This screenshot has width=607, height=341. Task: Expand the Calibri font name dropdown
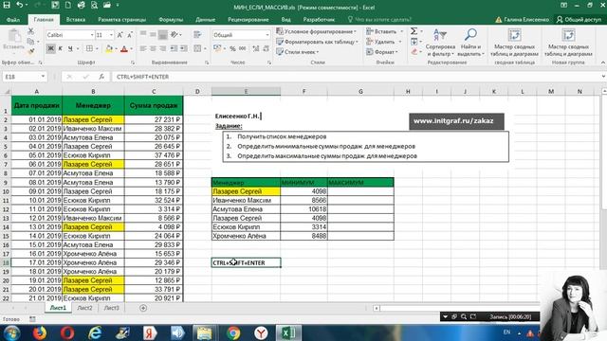tap(92, 35)
